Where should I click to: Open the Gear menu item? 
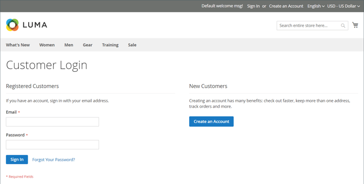87,45
